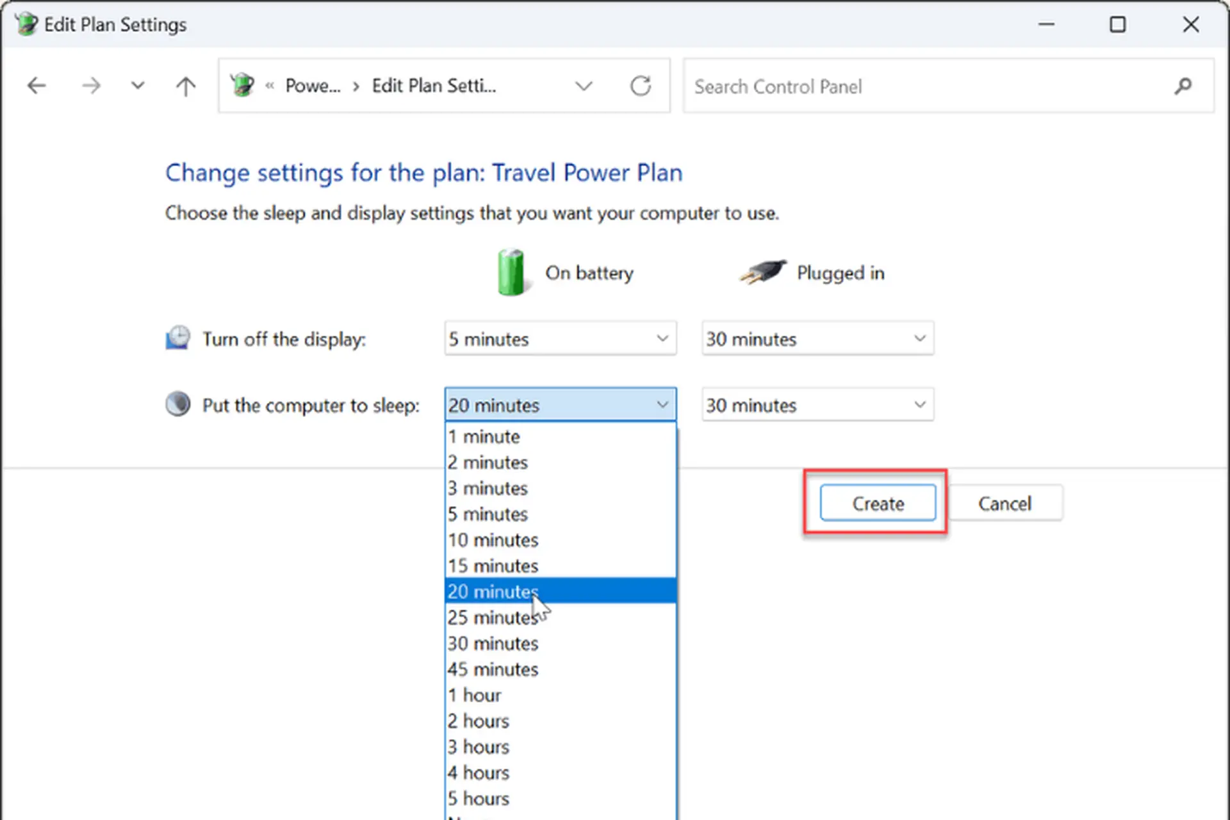The width and height of the screenshot is (1230, 820).
Task: Open sleep Plugged in dropdown
Action: (x=817, y=404)
